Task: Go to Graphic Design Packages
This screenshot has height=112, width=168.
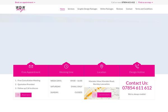Action: pyautogui.click(x=87, y=9)
